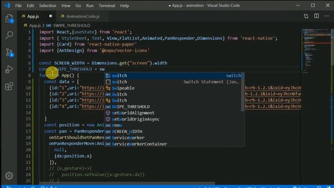Switch to the AnimationCode.js tab
Image resolution: width=334 pixels, height=188 pixels.
82,16
